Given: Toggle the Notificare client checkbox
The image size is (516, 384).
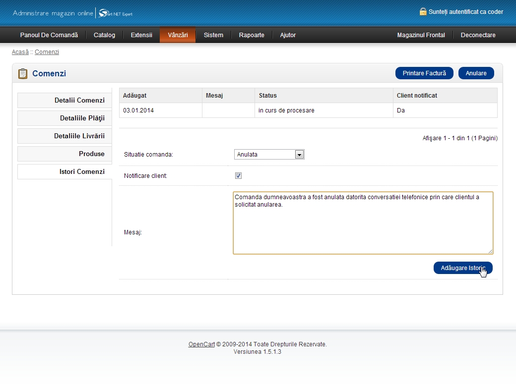Looking at the screenshot, I should click(238, 176).
